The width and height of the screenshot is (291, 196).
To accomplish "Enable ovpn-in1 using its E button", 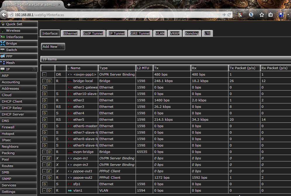I will (x=49, y=158).
